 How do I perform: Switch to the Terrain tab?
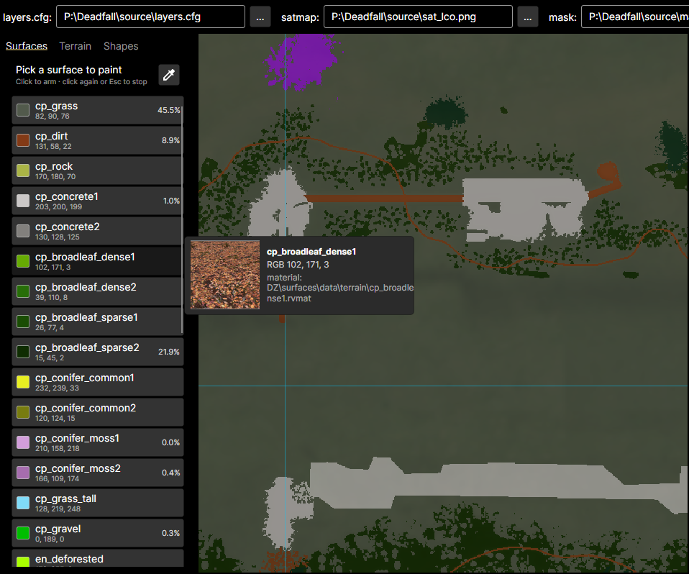click(x=75, y=46)
